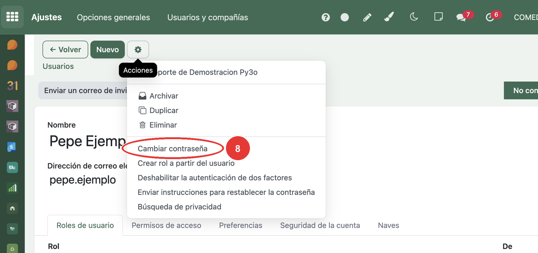Click the Dirección de correo electrónico label
The width and height of the screenshot is (538, 253).
click(x=87, y=166)
